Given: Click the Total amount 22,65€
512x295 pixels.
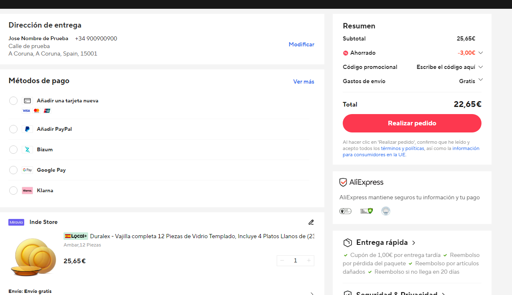Looking at the screenshot, I should 468,104.
